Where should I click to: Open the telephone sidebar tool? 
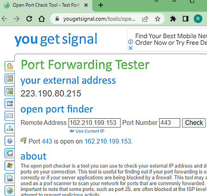coord(10,104)
